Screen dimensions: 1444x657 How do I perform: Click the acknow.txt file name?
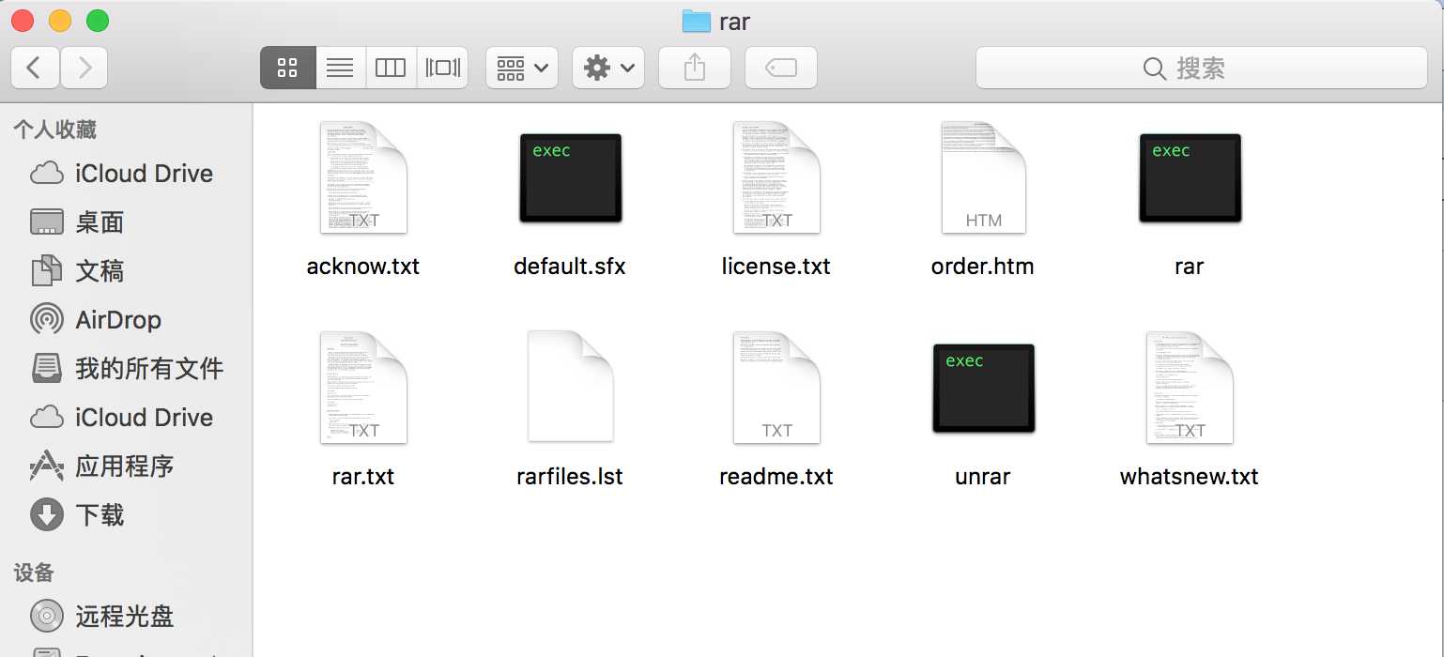[x=363, y=267]
